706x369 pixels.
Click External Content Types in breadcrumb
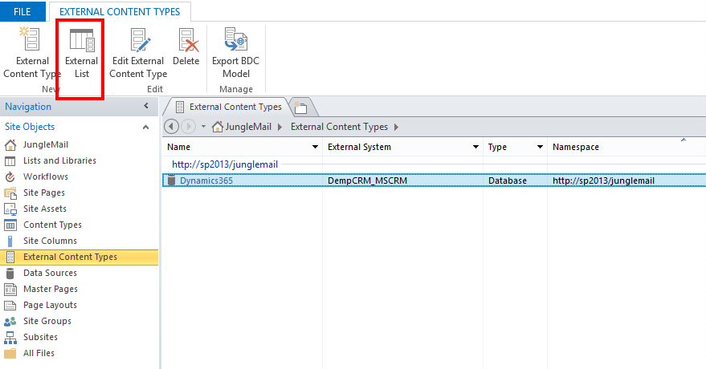click(x=339, y=127)
